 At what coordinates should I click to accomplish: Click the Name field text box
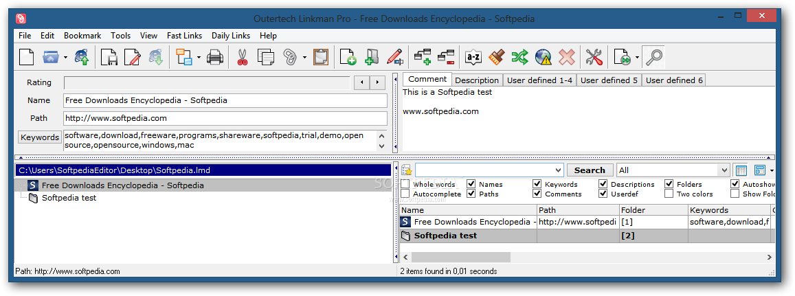[x=225, y=100]
